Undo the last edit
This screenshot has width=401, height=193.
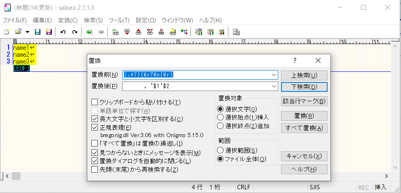click(63, 32)
